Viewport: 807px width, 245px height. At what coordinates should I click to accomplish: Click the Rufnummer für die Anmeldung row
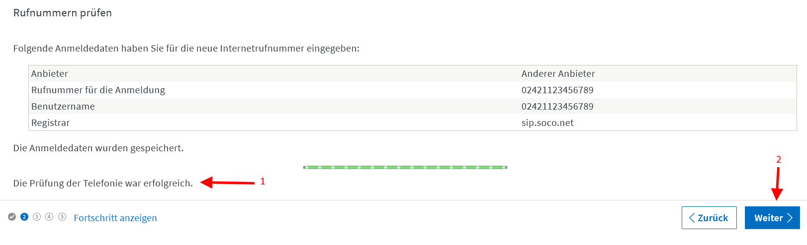413,90
